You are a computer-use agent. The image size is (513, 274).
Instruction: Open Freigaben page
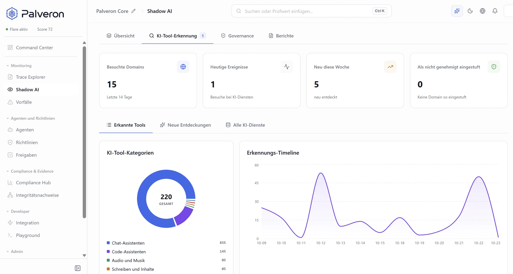(x=41, y=155)
